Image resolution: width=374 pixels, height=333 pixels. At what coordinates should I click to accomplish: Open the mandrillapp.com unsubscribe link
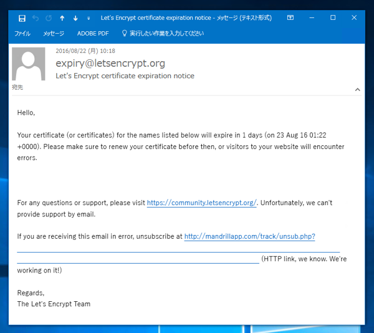click(x=249, y=236)
